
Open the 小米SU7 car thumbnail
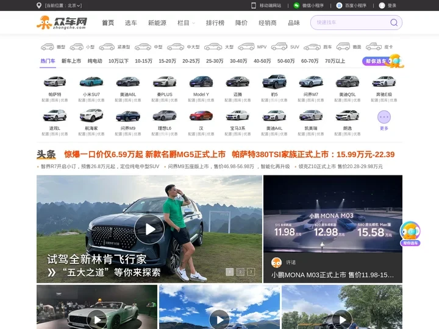(x=91, y=82)
